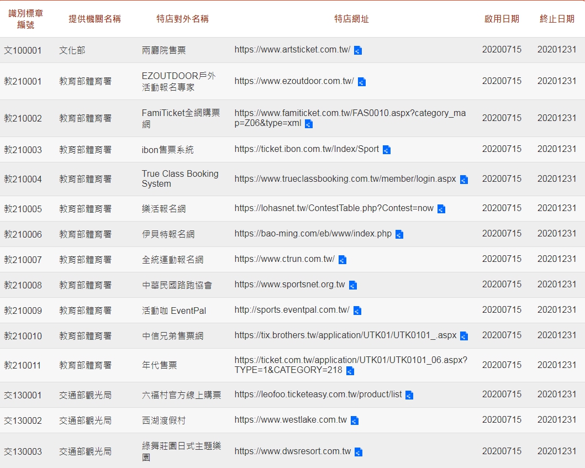Image resolution: width=585 pixels, height=468 pixels.
Task: Open the https://www.artsticket.com.tw/ link
Action: (x=292, y=50)
